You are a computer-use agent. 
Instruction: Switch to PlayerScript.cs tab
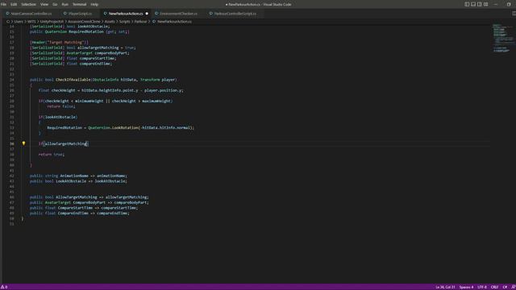click(80, 14)
